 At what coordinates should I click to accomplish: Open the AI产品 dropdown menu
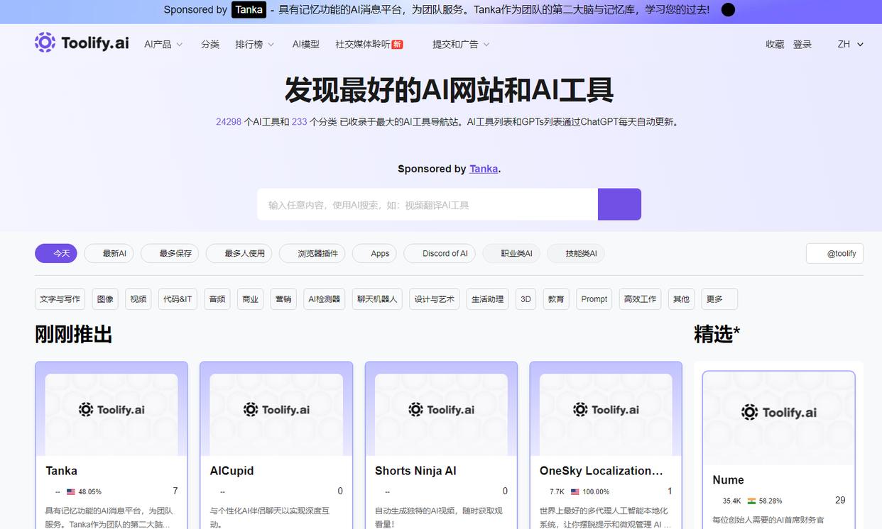[x=163, y=44]
